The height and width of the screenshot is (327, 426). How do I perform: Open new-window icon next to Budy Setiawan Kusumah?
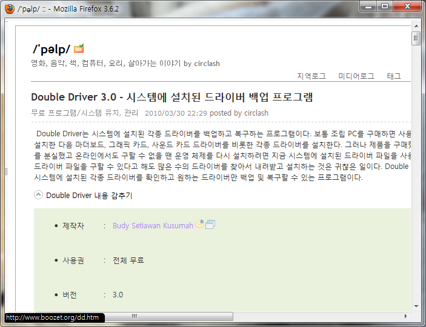point(210,224)
